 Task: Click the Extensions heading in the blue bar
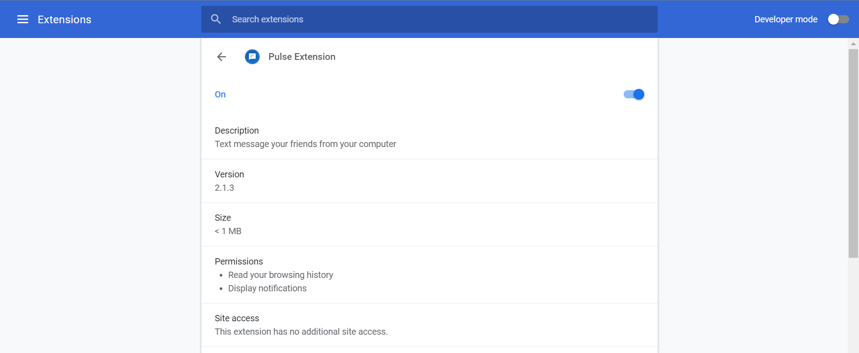click(x=64, y=19)
